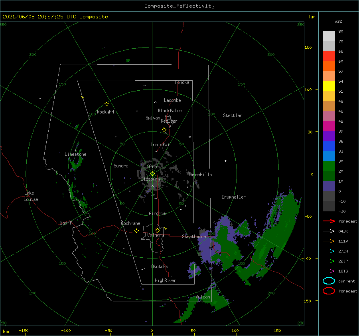This screenshot has width=359, height=336.
Task: Click the white 04DK arrow in legend
Action: point(329,231)
